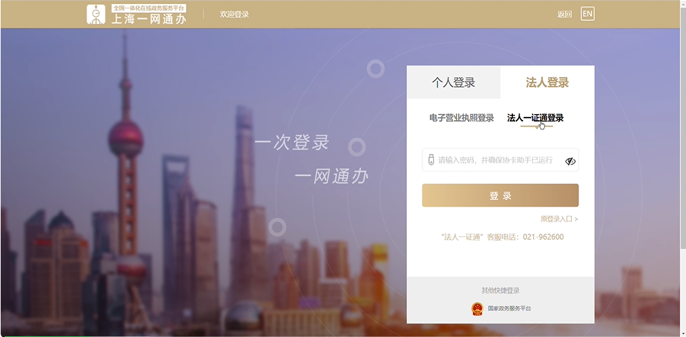
Task: Click the 国家政务服务平台 text link
Action: pos(509,309)
